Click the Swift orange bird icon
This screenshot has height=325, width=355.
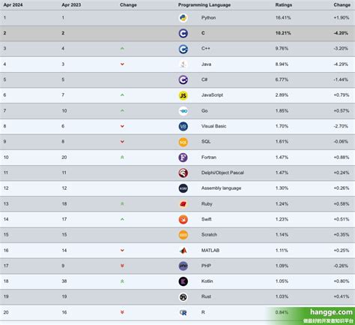183,219
